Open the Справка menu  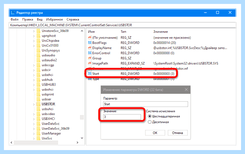click(x=73, y=19)
